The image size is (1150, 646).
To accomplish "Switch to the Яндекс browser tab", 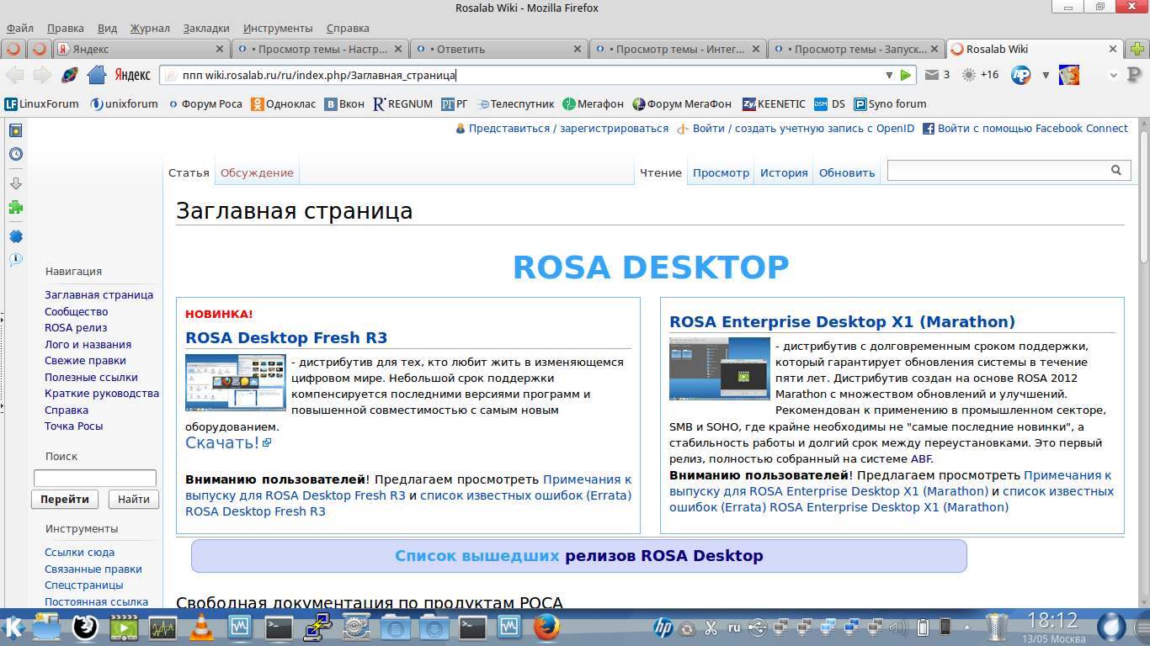I will 141,49.
